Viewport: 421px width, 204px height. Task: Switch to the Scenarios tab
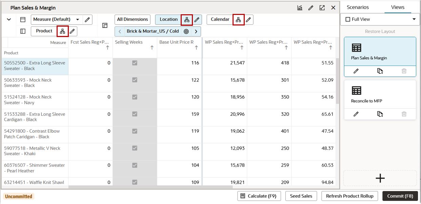(358, 7)
